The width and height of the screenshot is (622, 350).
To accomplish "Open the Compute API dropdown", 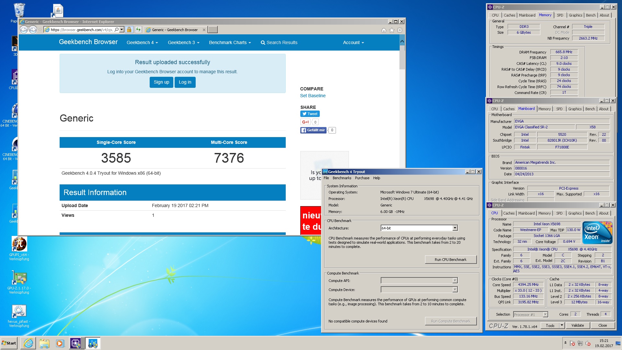I will pos(419,281).
